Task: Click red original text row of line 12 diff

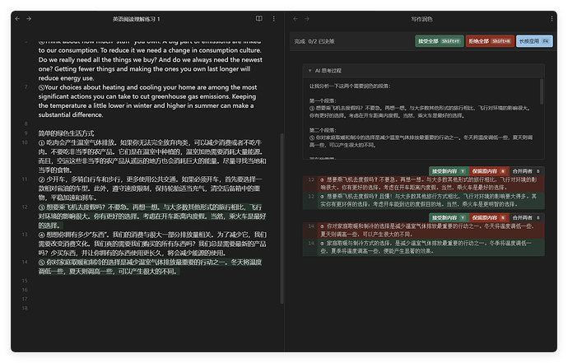Action: pos(423,184)
